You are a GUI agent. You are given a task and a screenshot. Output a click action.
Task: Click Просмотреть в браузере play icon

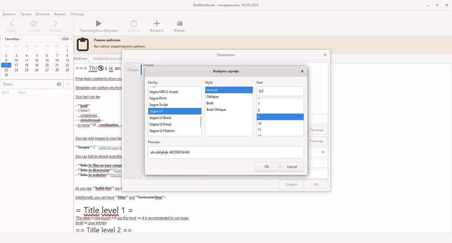tap(99, 23)
